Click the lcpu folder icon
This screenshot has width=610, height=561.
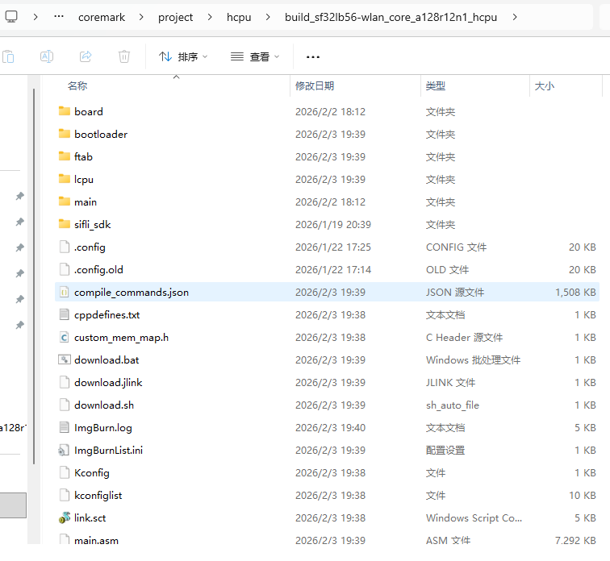coord(65,179)
